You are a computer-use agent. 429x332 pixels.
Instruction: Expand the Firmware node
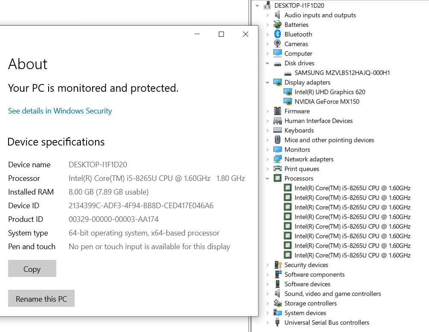click(x=267, y=111)
